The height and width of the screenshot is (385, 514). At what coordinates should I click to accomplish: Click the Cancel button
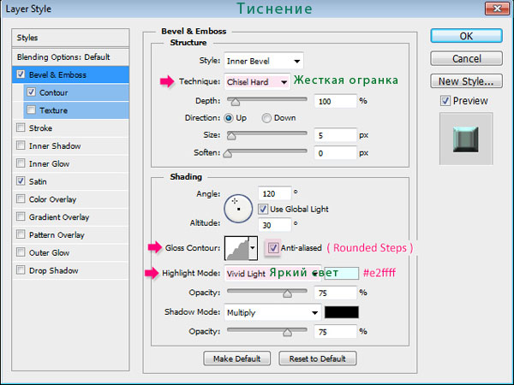click(466, 58)
